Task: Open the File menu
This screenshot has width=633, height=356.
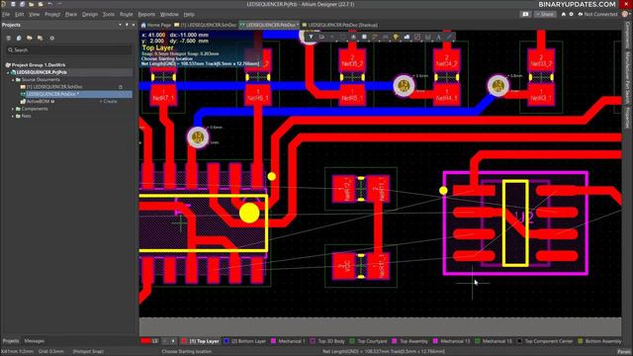Action: pyautogui.click(x=6, y=14)
